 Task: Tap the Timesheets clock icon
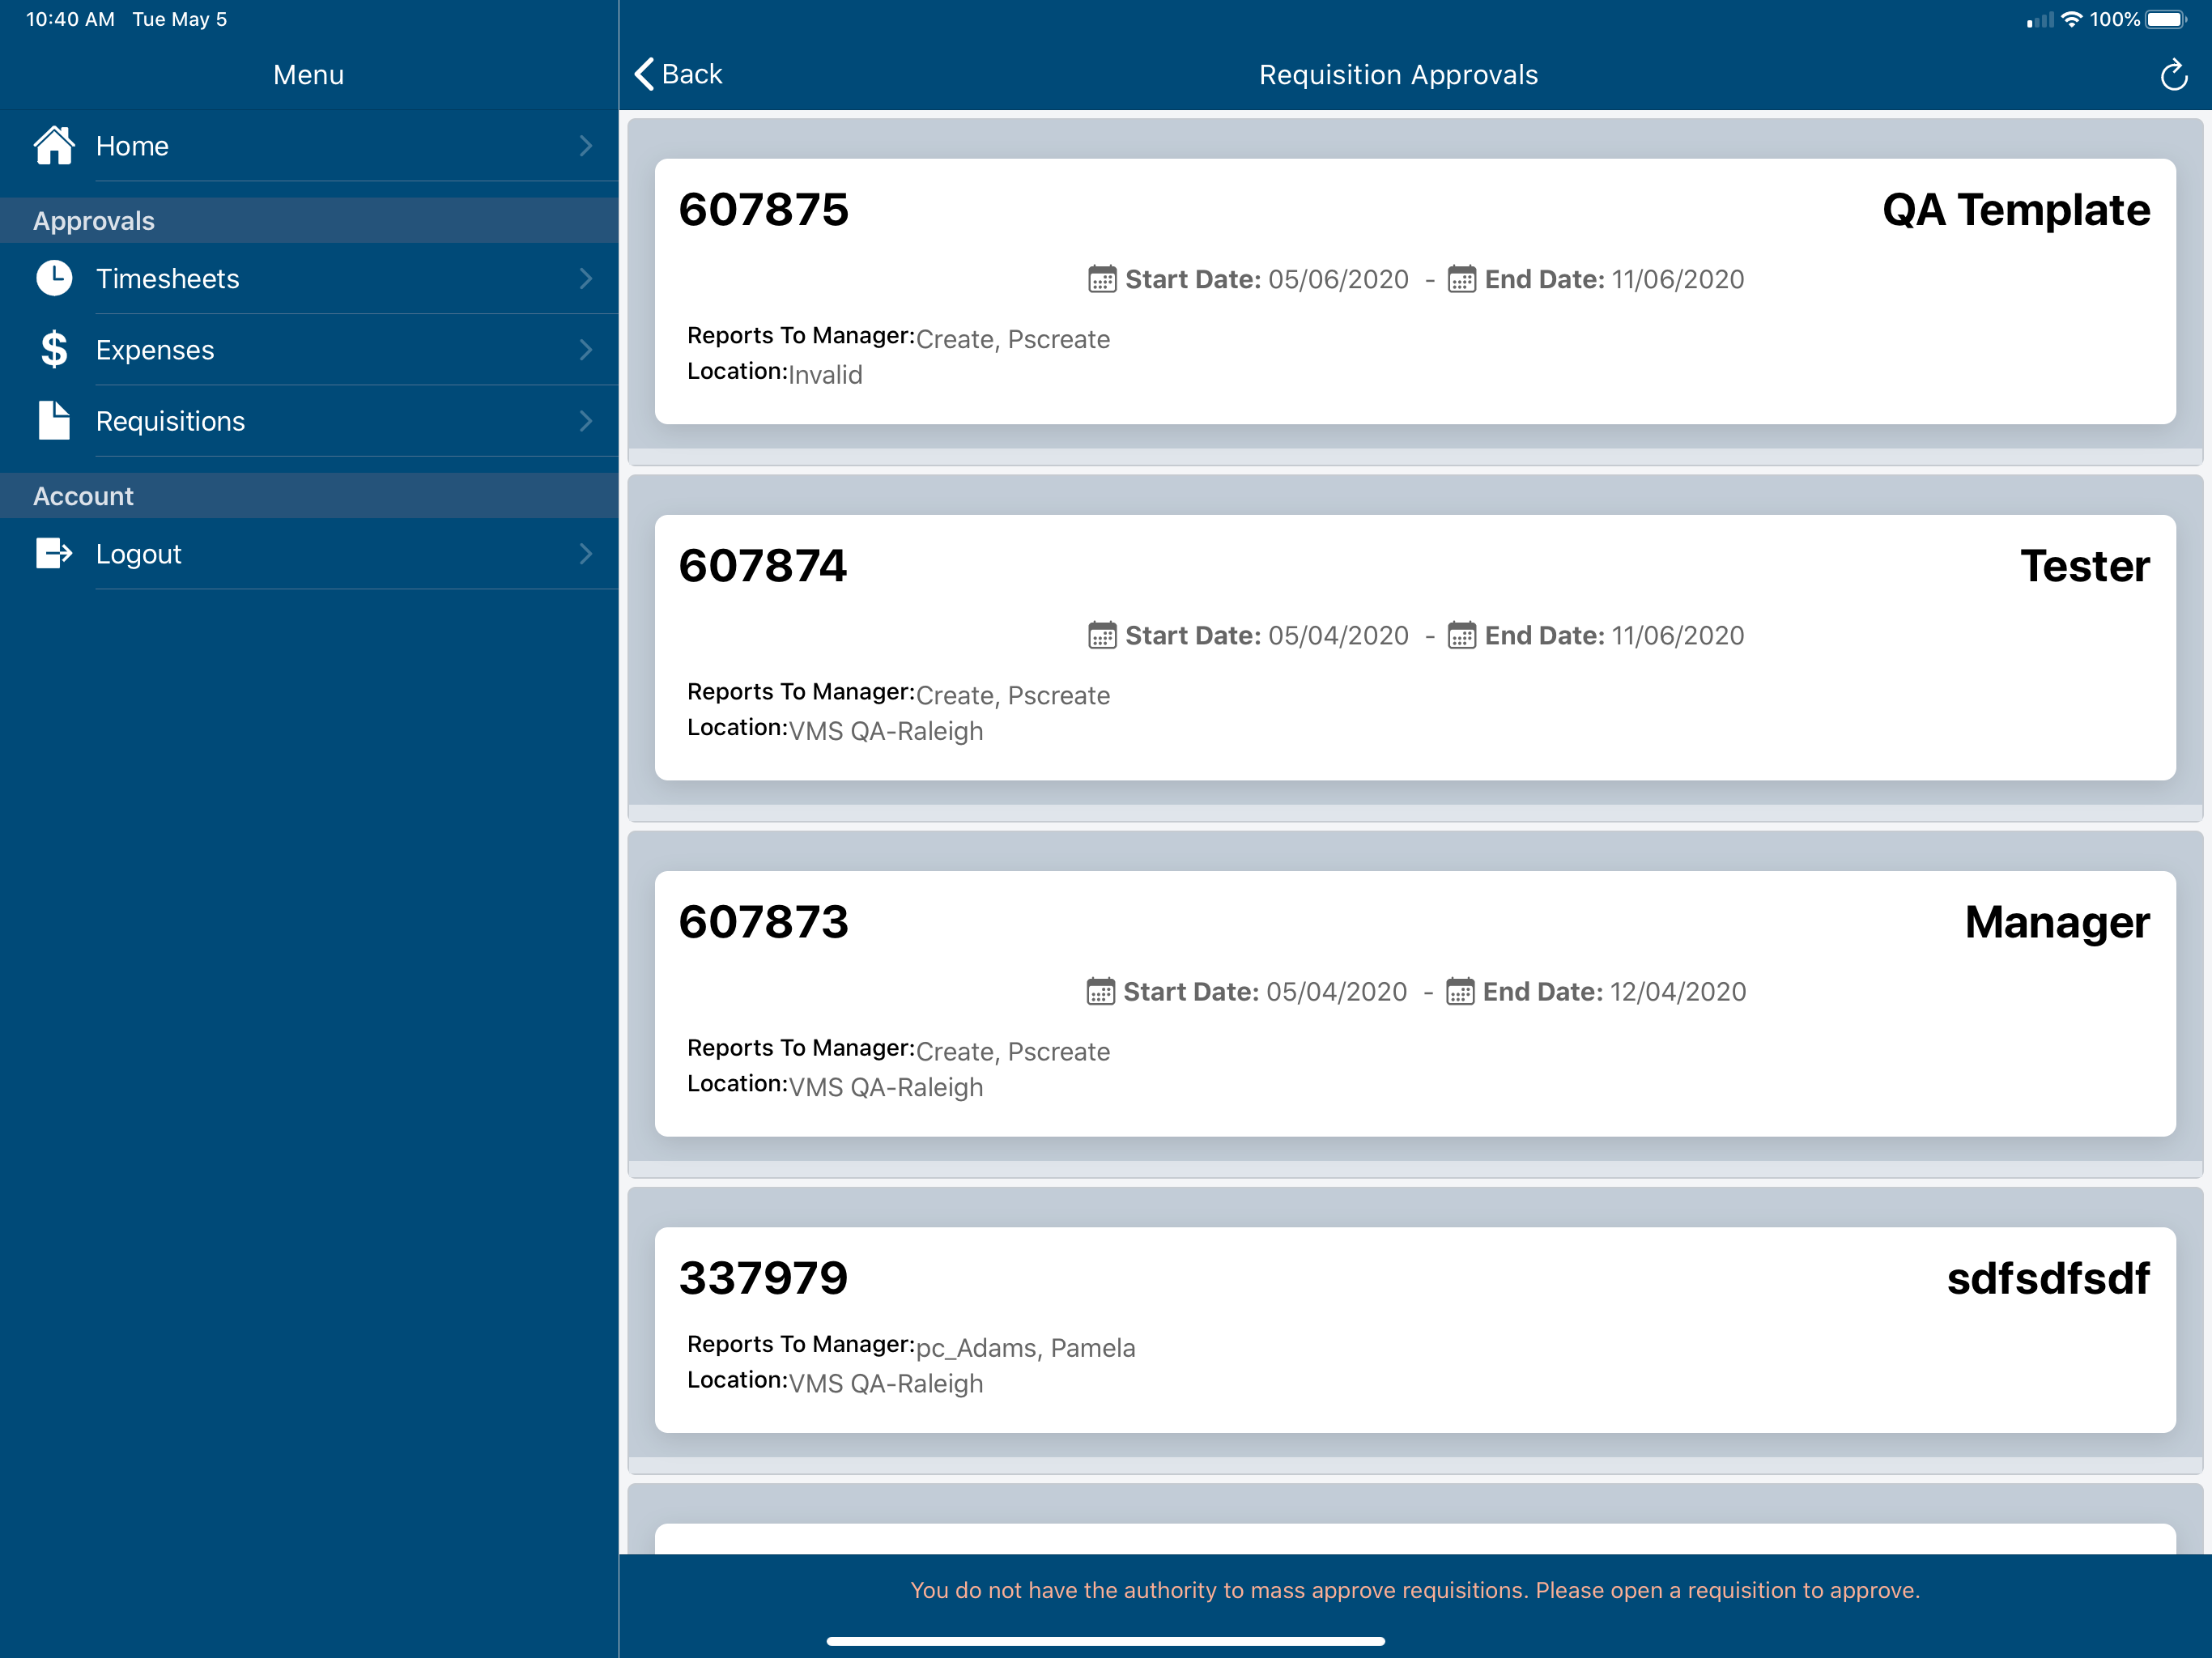54,278
